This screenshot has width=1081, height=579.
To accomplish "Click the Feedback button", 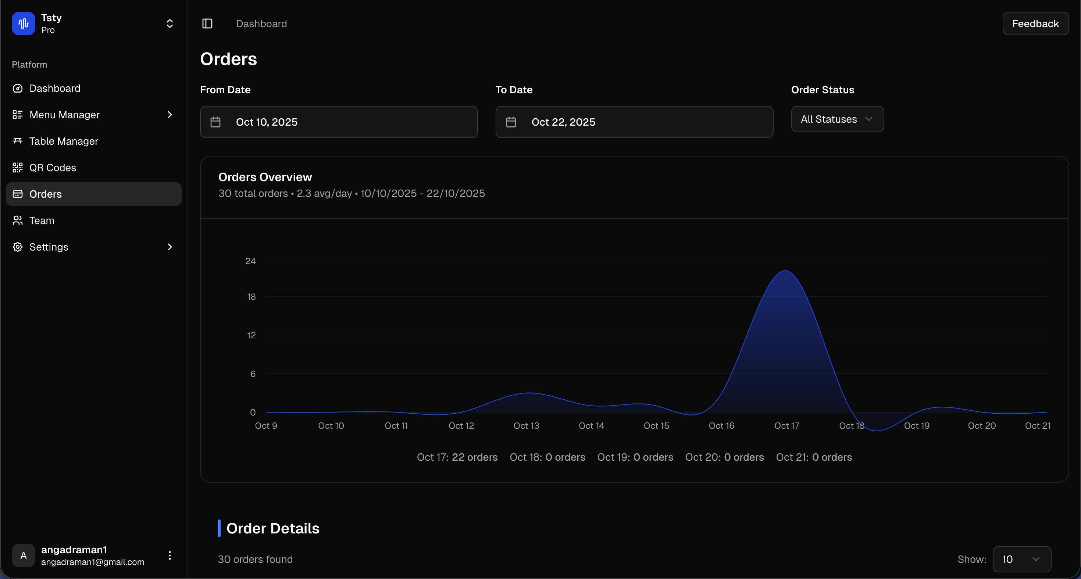I will click(x=1035, y=24).
